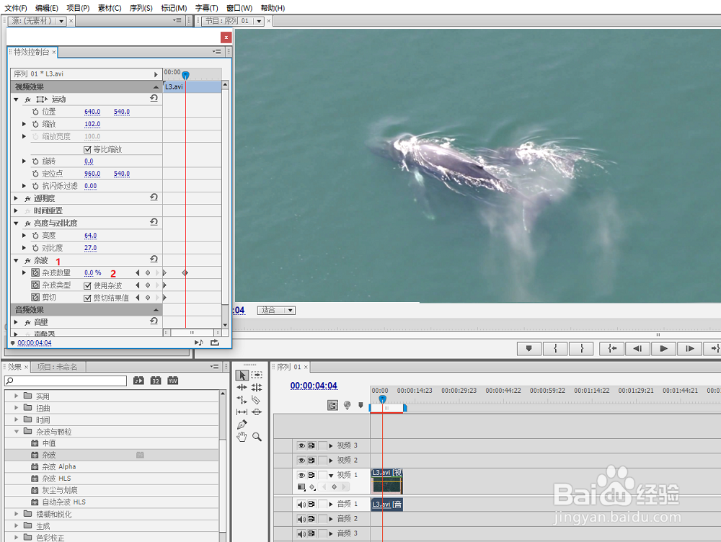Select the Track Select tool
Screen dimensions: 721x542
tap(257, 375)
